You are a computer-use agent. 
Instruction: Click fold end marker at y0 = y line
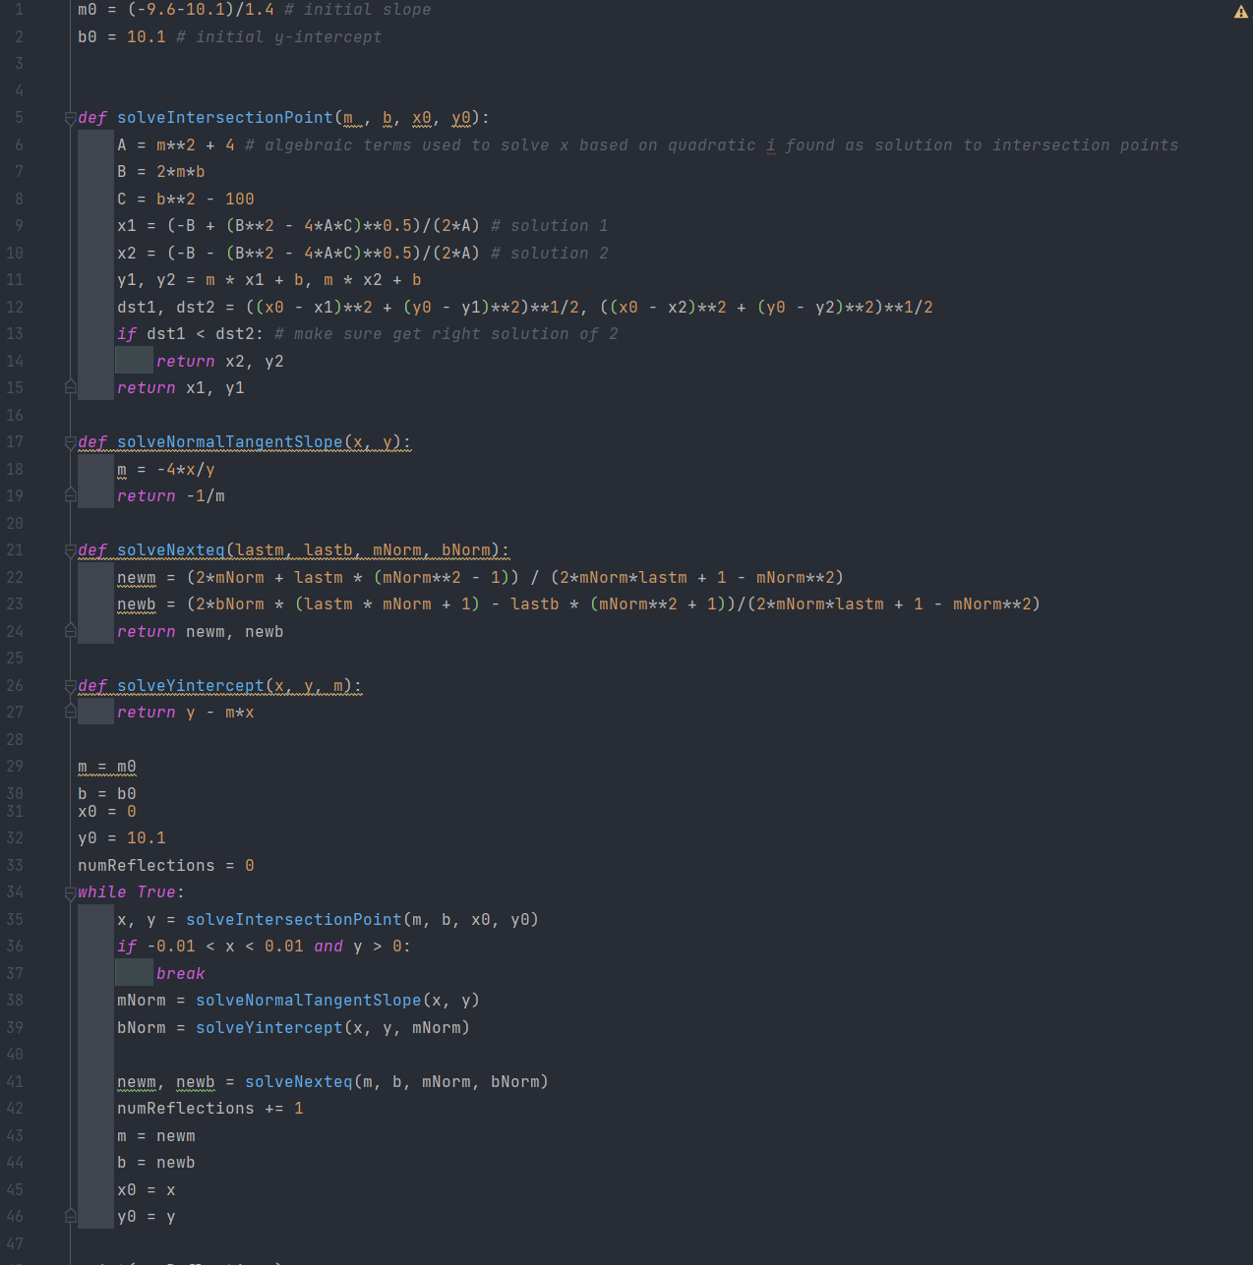point(70,1216)
